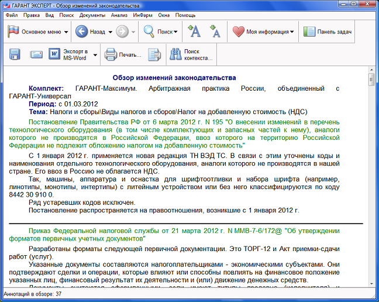
Task: Expand the Основное меню dropdown arrow
Action: (66, 32)
